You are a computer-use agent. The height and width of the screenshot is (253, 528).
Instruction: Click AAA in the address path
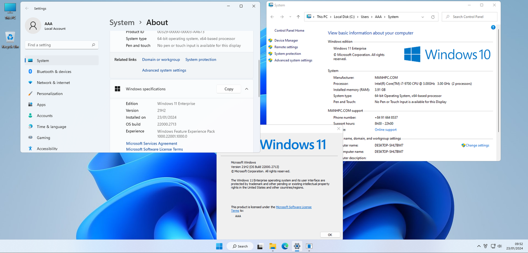tap(378, 17)
